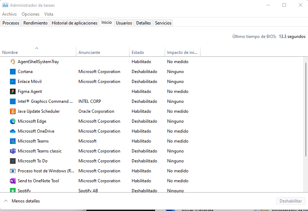The height and width of the screenshot is (211, 308).
Task: Sort by the Anunciante column header
Action: coord(103,52)
